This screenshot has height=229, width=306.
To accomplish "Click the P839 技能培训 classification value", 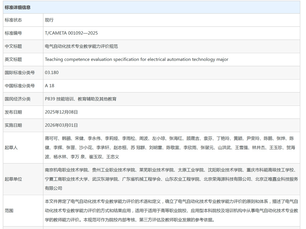I will pyautogui.click(x=81, y=99).
